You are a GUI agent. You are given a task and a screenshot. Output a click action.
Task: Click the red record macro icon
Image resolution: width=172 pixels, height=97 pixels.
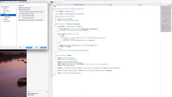(x=60, y=2)
